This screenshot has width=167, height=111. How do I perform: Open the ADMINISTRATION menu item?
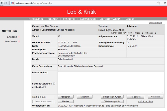click(110, 19)
